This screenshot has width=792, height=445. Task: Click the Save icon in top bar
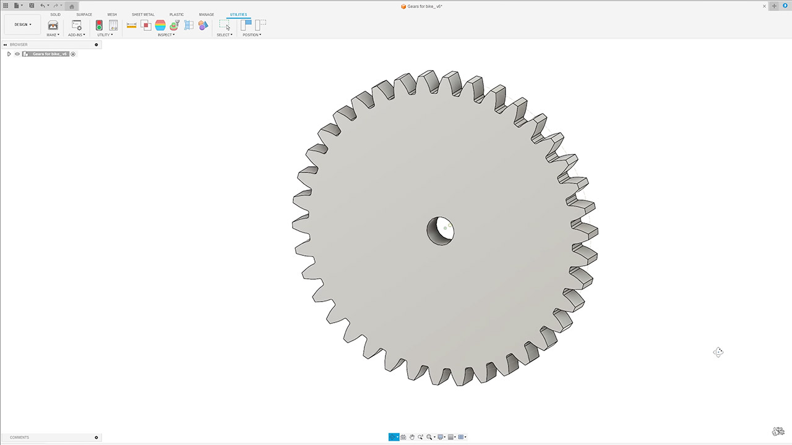(32, 6)
